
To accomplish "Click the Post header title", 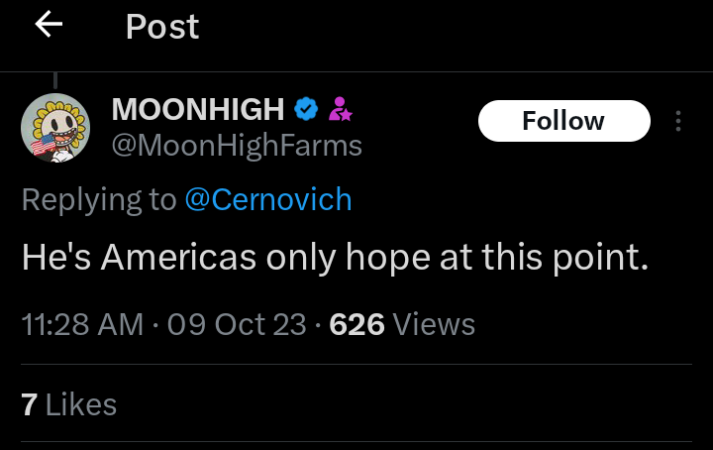I will point(162,27).
